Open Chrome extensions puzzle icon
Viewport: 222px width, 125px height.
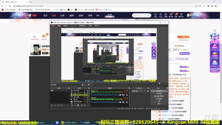208,6
